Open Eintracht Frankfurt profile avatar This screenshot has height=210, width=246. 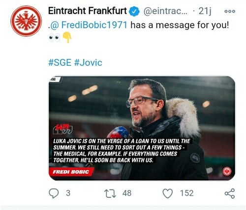26,21
